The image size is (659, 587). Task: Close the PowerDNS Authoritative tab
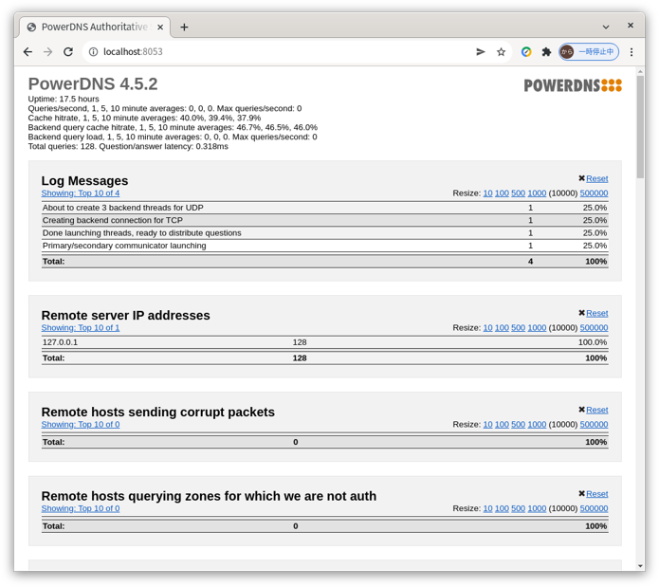point(160,28)
